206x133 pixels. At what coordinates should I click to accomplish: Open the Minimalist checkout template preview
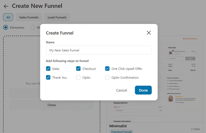point(155,79)
